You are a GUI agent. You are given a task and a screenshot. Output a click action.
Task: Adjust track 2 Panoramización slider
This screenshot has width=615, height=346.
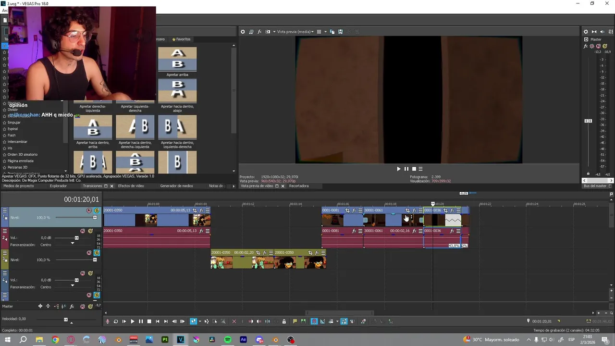(73, 243)
